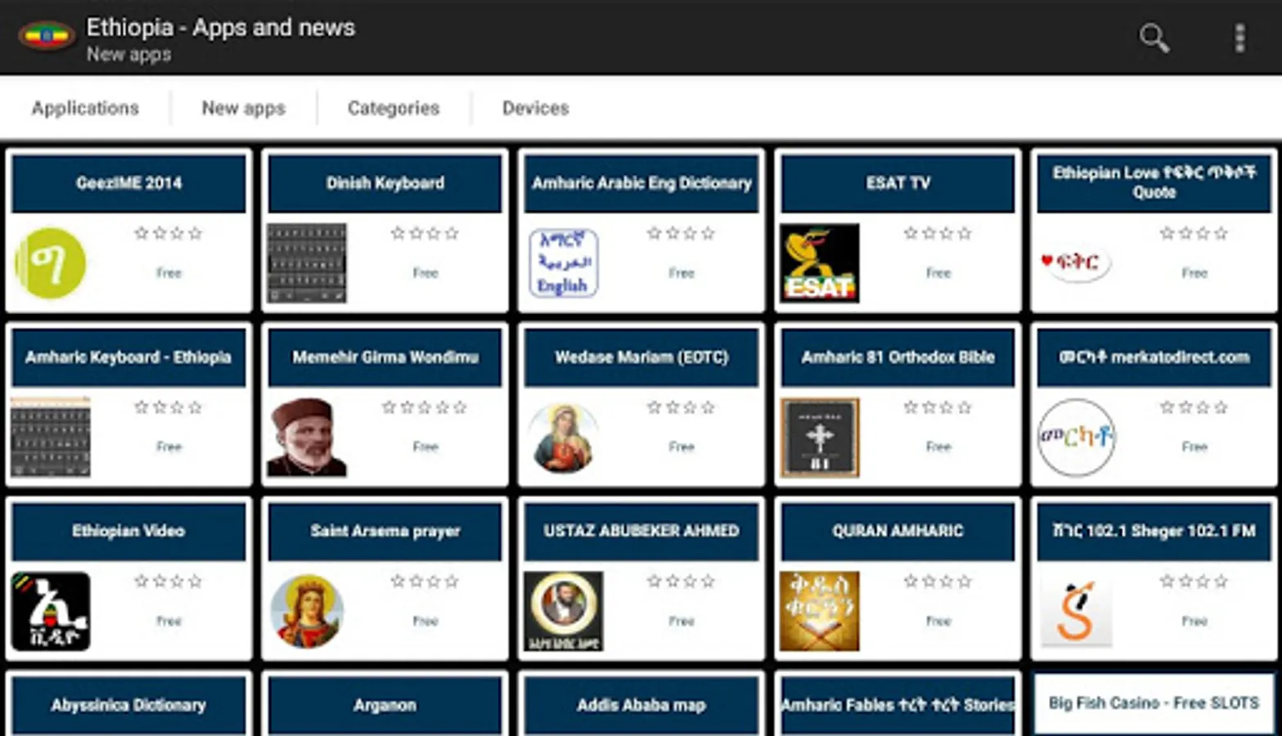Switch to the Applications tab
The image size is (1282, 736).
pos(85,108)
